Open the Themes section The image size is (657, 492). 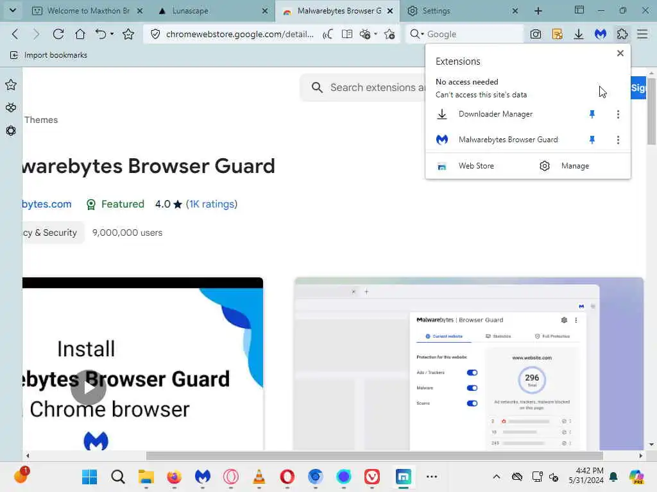pyautogui.click(x=41, y=120)
